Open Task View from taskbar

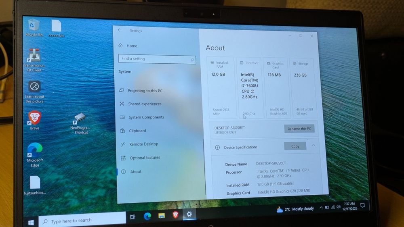point(133,217)
